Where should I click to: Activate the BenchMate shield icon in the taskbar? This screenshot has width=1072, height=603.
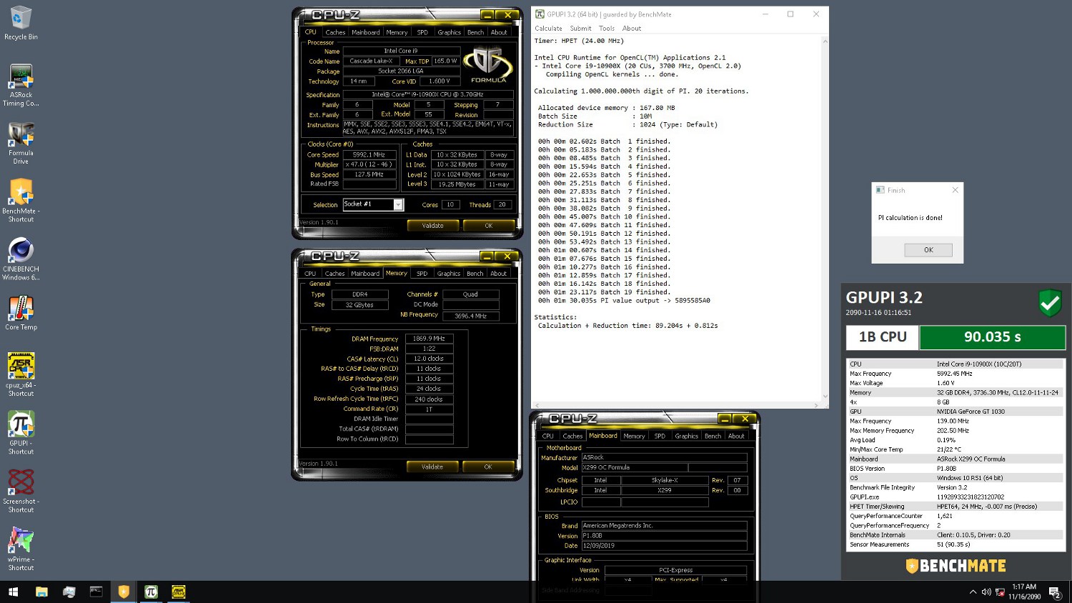coord(124,592)
